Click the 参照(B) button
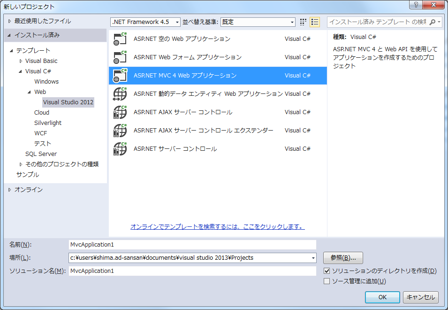Image resolution: width=448 pixels, height=310 pixels. pyautogui.click(x=343, y=258)
